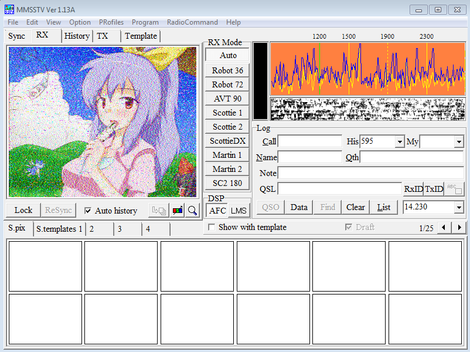
Task: Switch to S.templates 1 tab
Action: (x=59, y=229)
